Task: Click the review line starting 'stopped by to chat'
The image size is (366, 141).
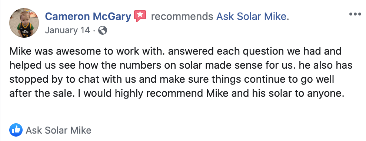Action: (172, 80)
